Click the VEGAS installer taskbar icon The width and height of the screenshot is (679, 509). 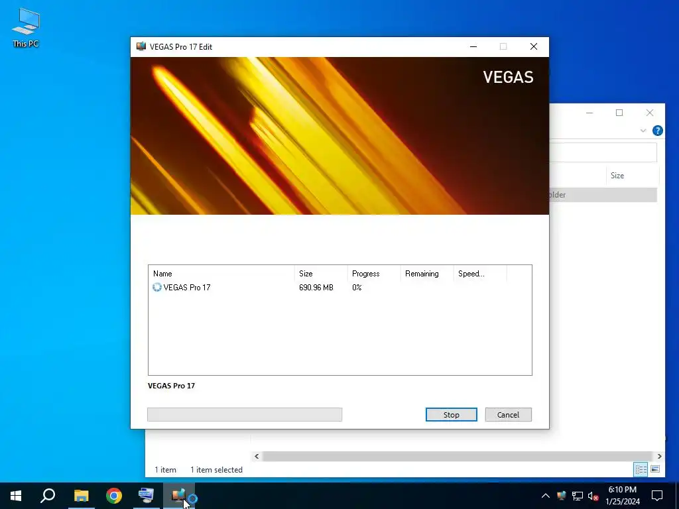(179, 496)
